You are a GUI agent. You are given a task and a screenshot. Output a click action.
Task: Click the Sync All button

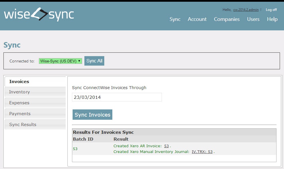[94, 61]
